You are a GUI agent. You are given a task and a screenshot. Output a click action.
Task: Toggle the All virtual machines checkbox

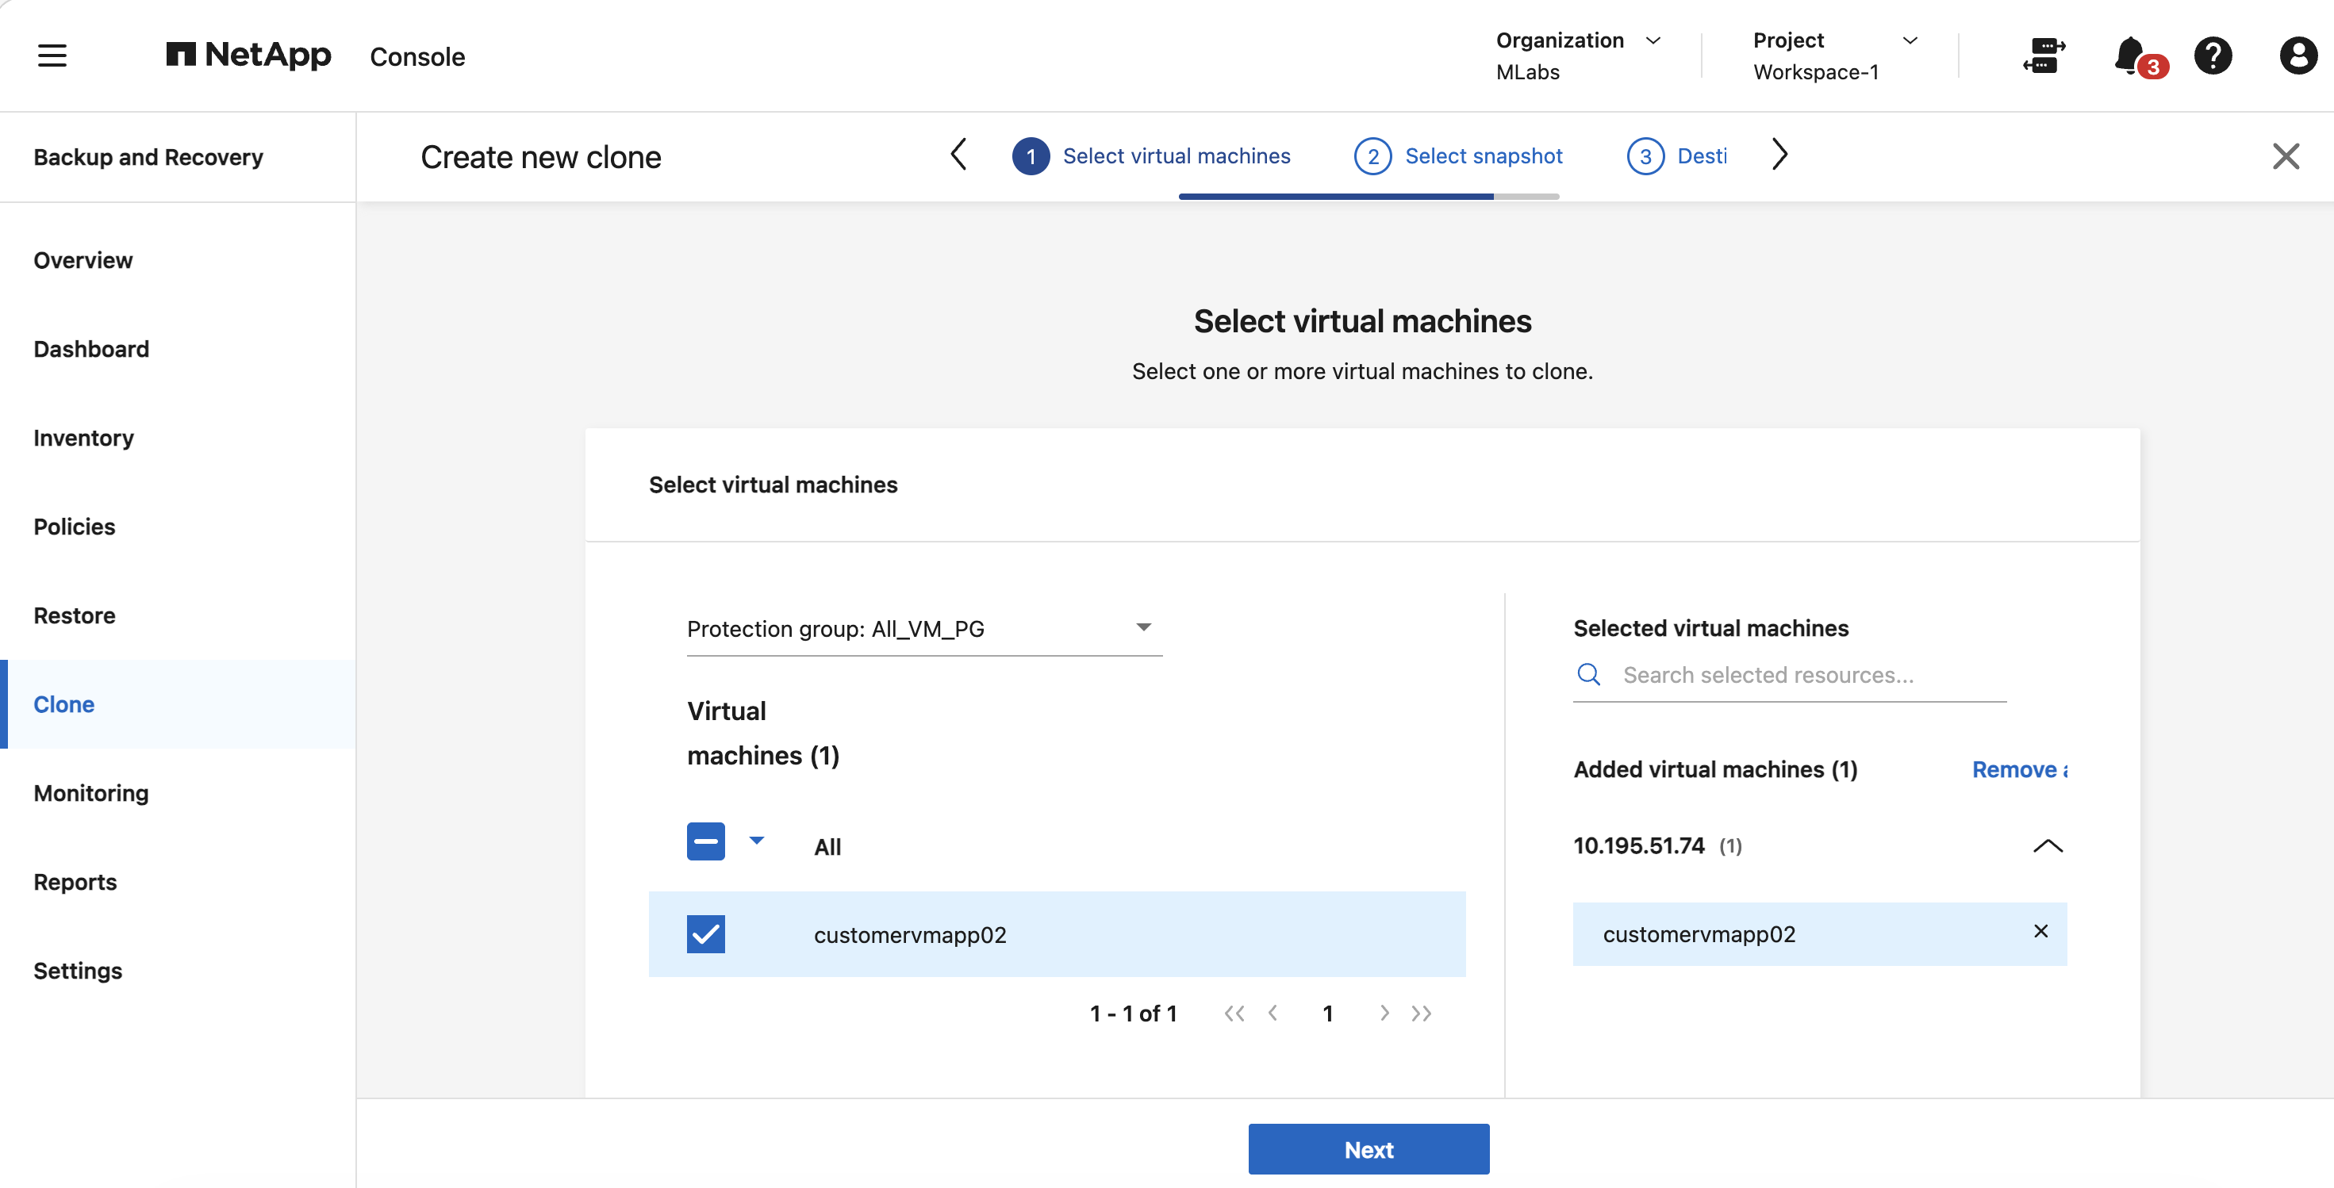(x=706, y=841)
